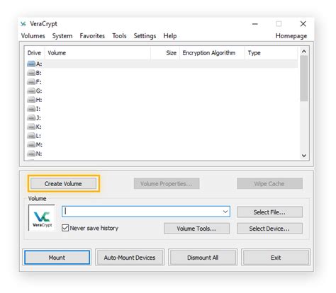The image size is (336, 293).
Task: Close the VeraCrypt window
Action: (x=303, y=24)
